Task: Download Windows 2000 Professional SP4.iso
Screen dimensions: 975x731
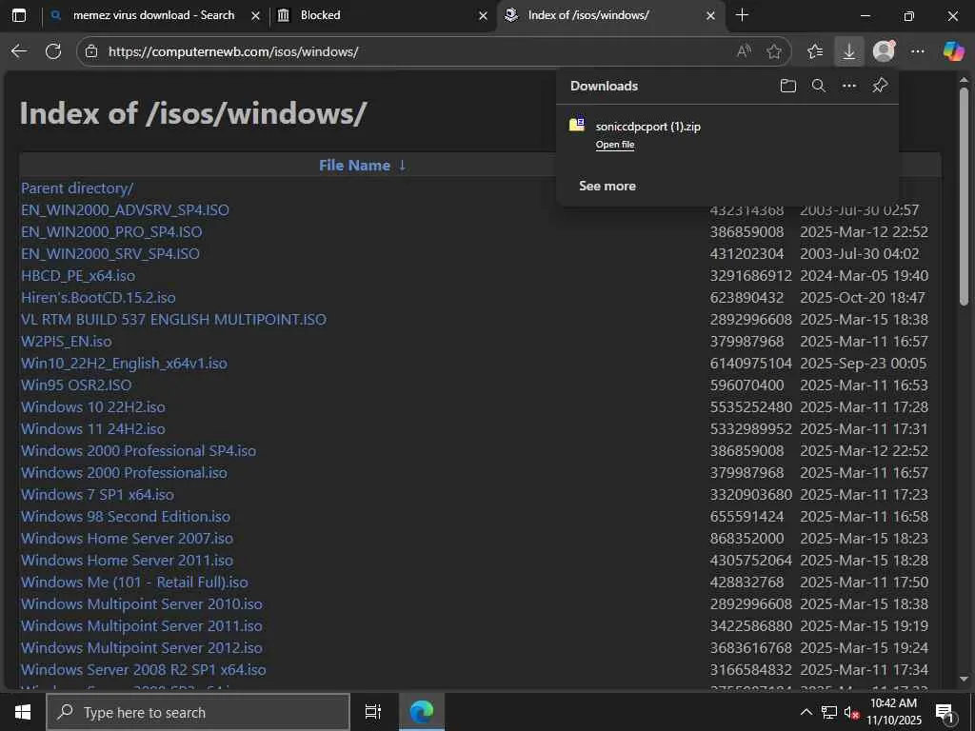Action: pos(138,450)
